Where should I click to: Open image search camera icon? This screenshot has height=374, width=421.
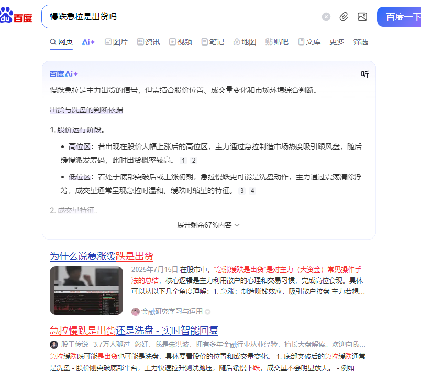pos(362,17)
